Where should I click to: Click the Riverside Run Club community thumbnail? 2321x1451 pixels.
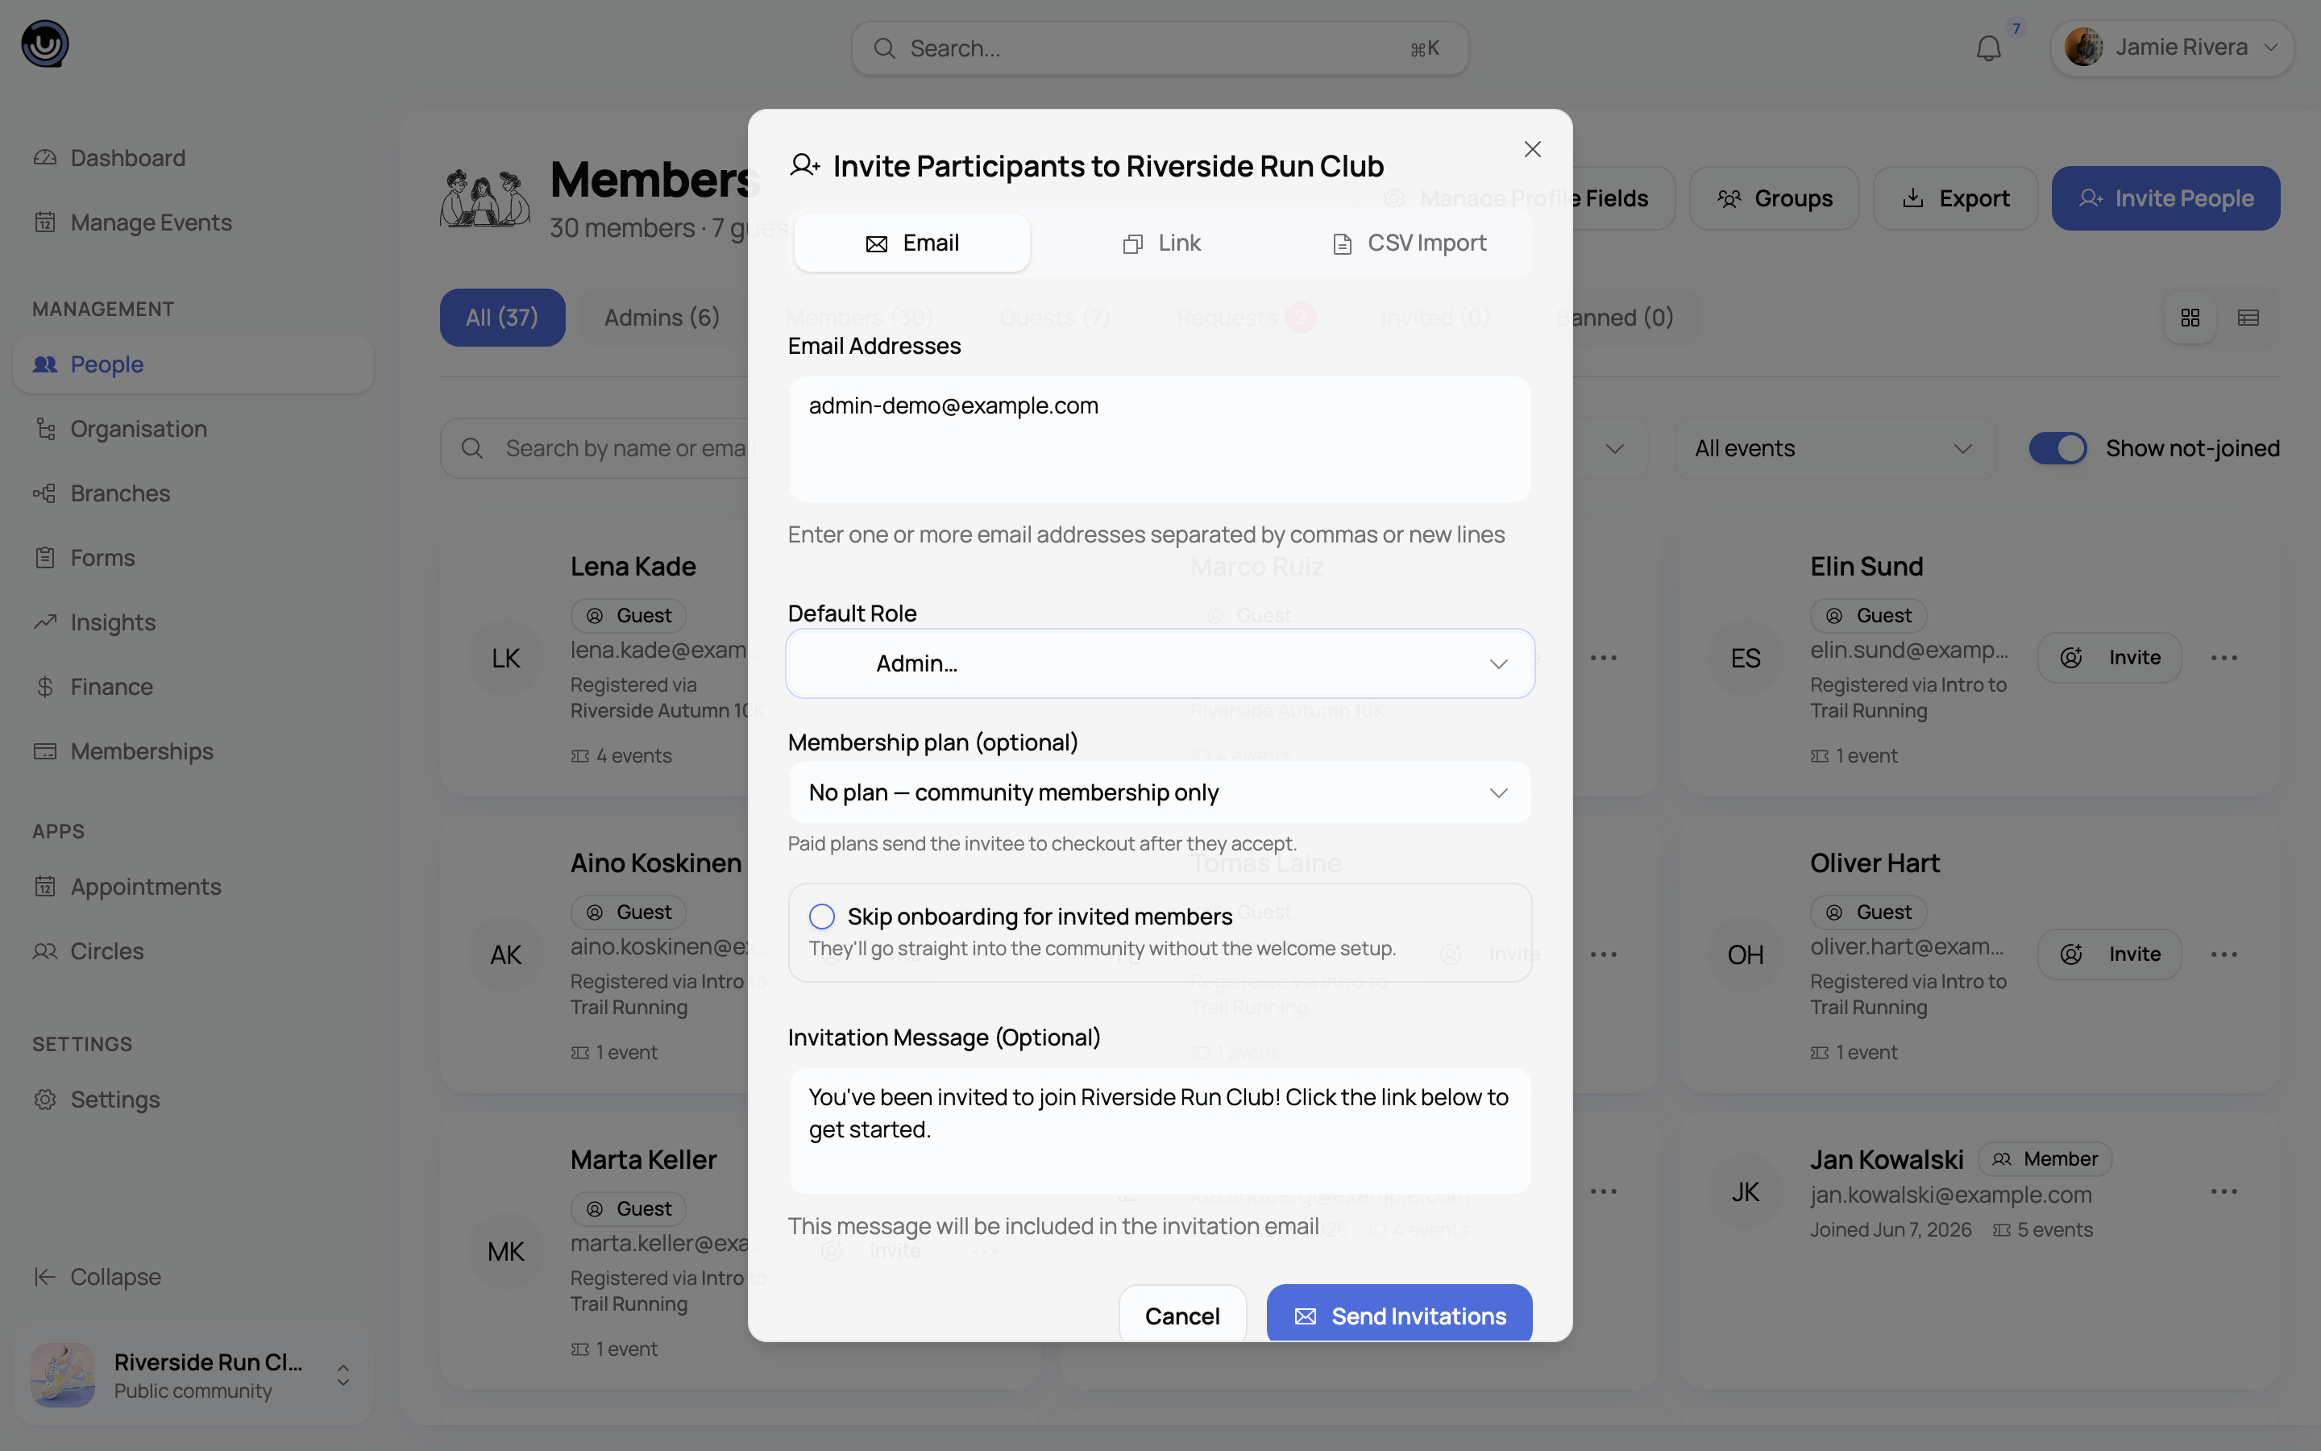[x=62, y=1375]
